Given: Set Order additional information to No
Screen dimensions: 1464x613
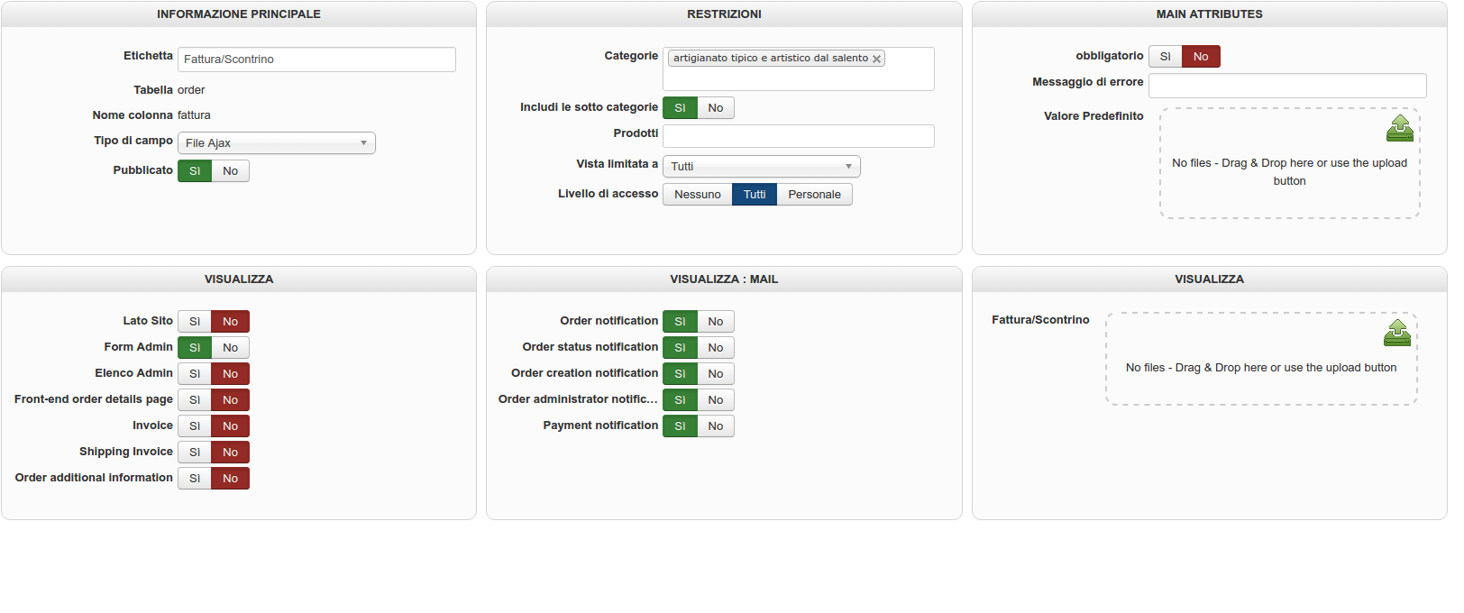Looking at the screenshot, I should [x=231, y=479].
